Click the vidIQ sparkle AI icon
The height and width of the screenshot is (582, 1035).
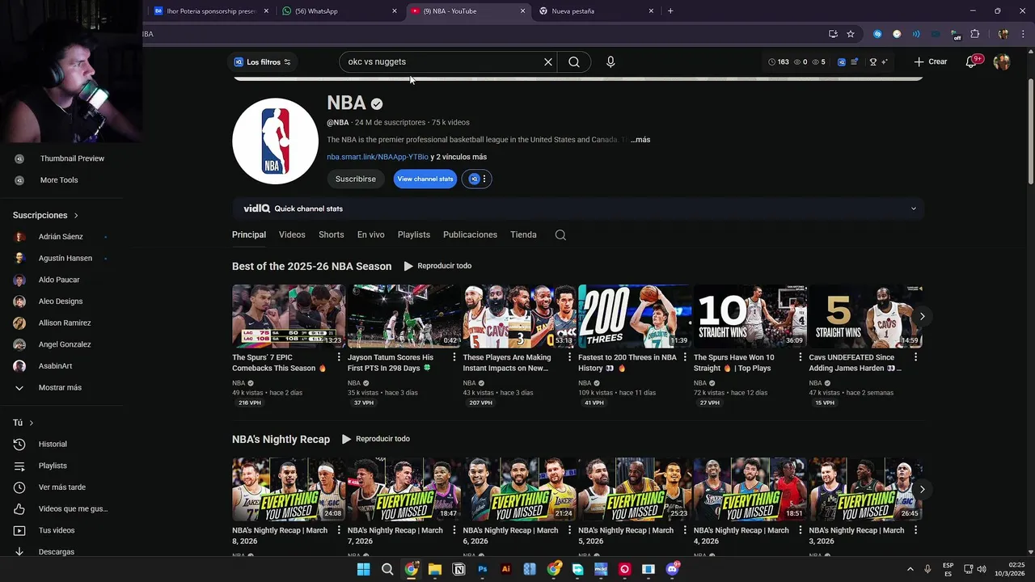click(885, 62)
